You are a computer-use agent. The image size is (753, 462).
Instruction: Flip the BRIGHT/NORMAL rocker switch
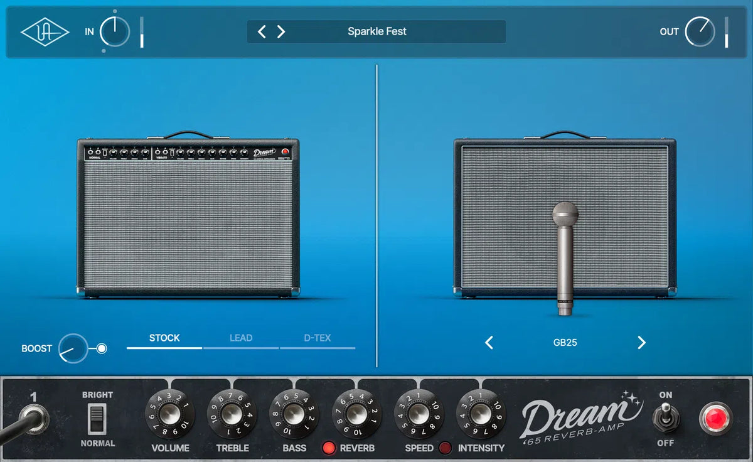97,417
